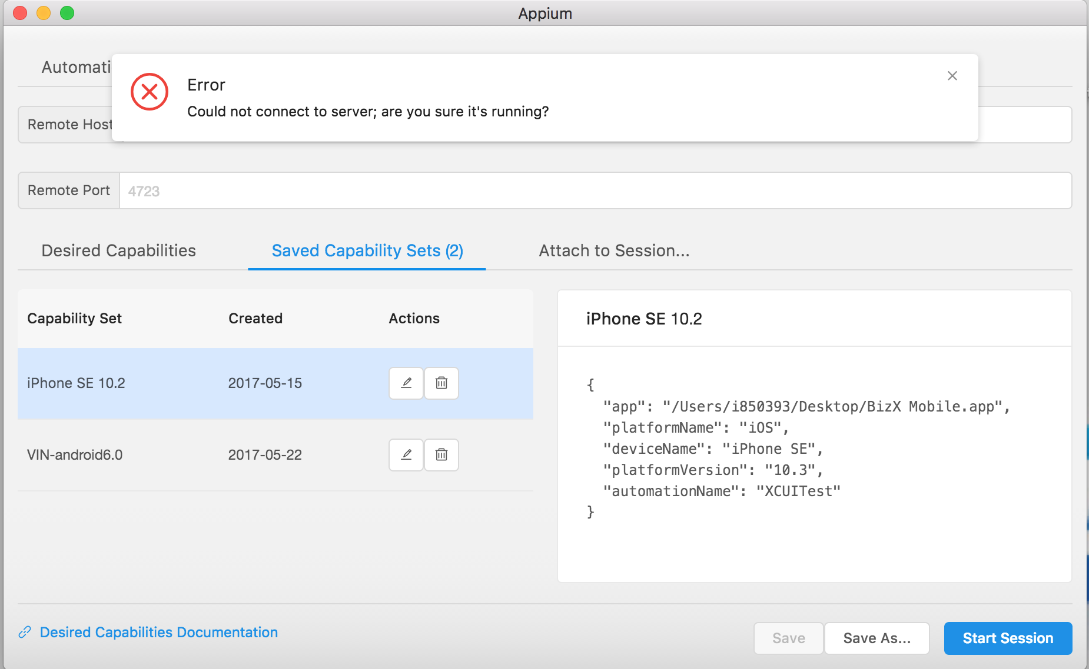Viewport: 1089px width, 669px height.
Task: Minimize the Appium window with yellow button
Action: pos(44,13)
